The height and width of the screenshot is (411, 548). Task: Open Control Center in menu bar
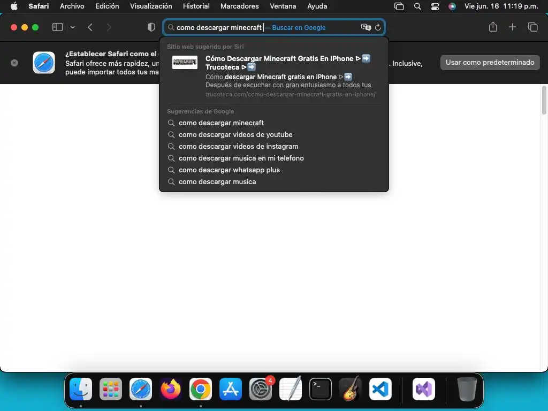point(435,6)
